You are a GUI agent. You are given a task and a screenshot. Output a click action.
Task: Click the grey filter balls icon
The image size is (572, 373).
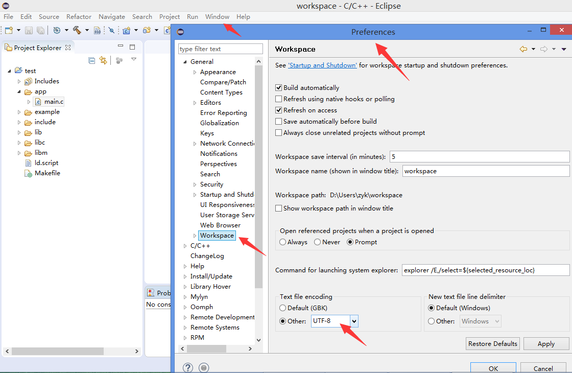(119, 60)
